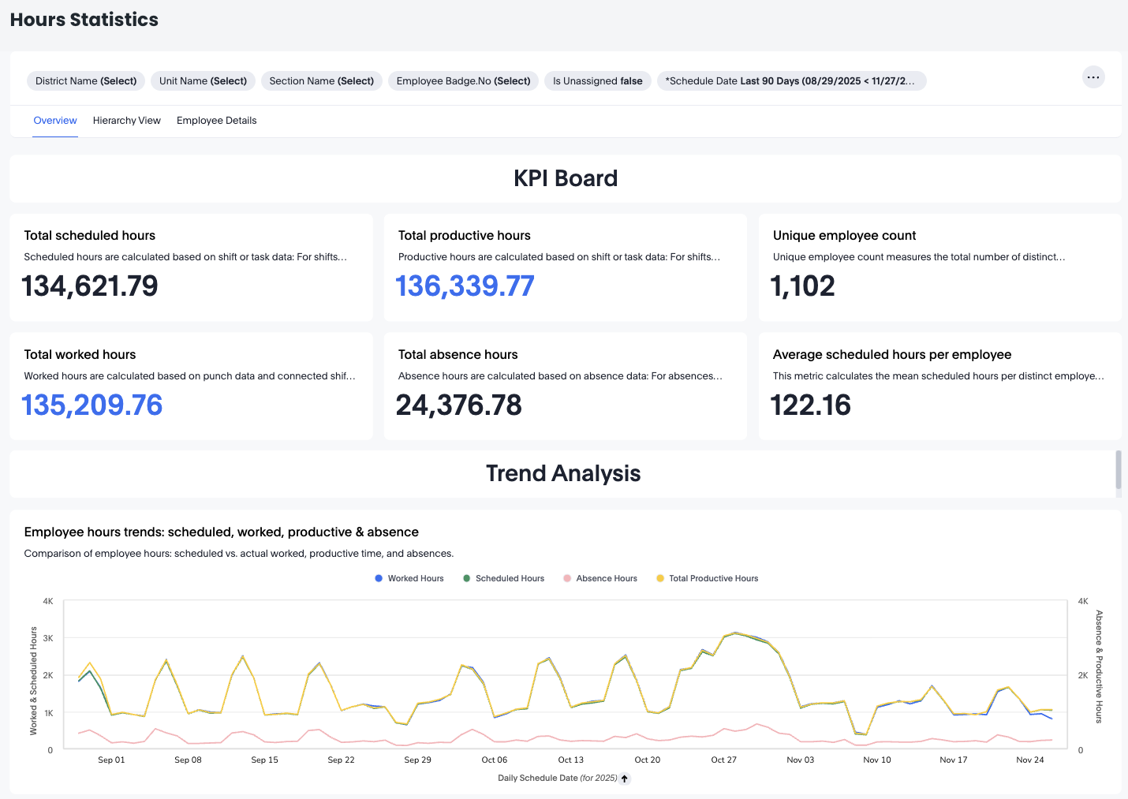Hide the Absence Hours series via legend label
Image resolution: width=1128 pixels, height=799 pixels.
point(607,578)
